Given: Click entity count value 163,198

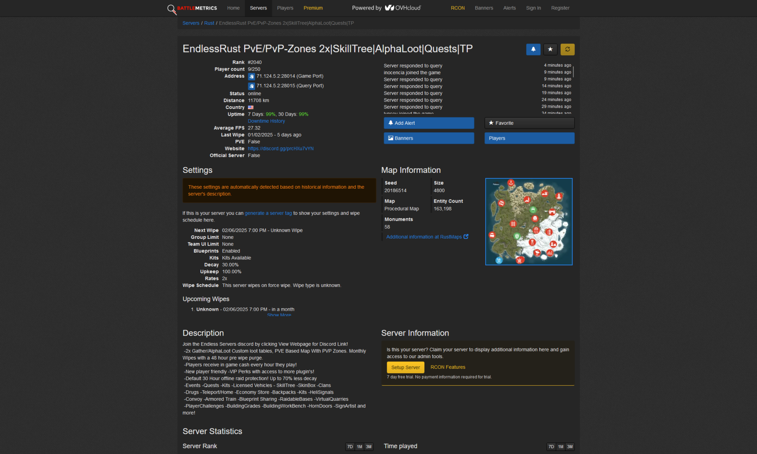Looking at the screenshot, I should 443,209.
